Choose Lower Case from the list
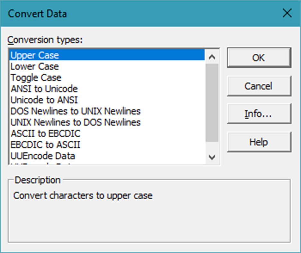 point(35,67)
